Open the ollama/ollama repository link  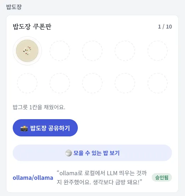pos(33,178)
